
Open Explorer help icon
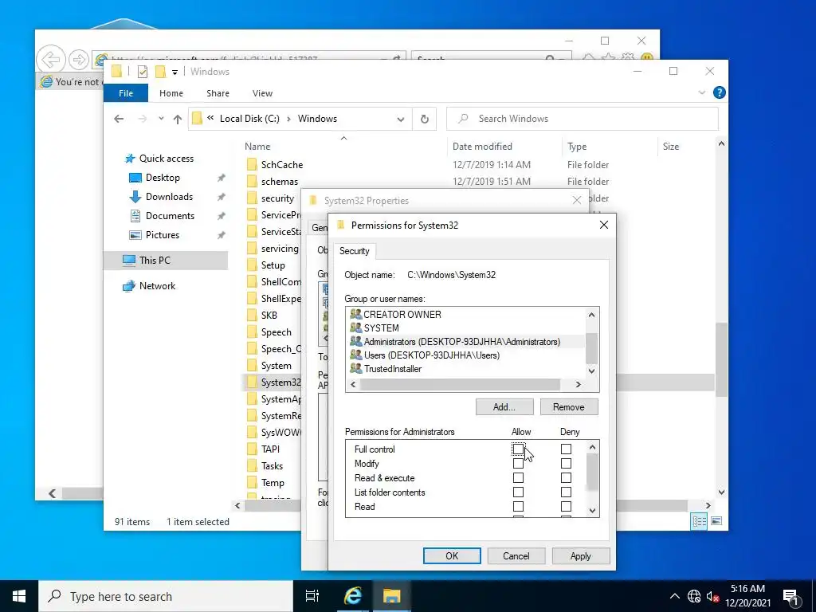[720, 92]
